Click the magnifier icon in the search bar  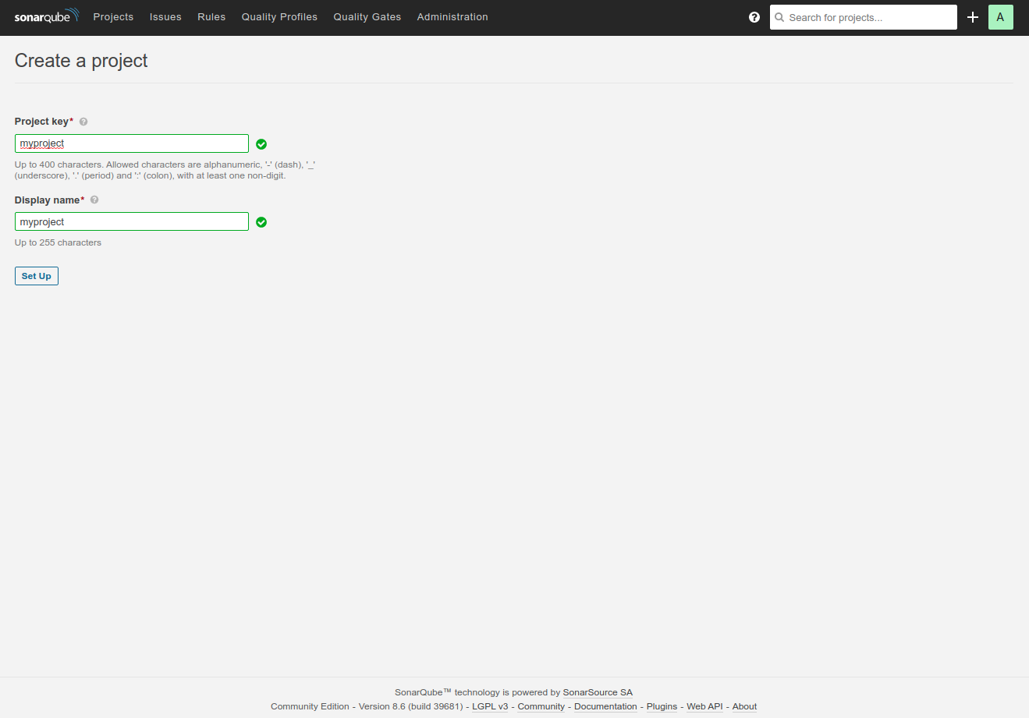[779, 17]
